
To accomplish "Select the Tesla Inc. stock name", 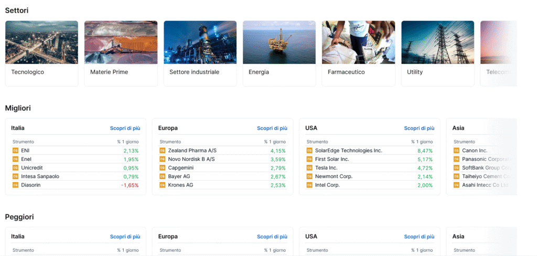I will point(326,168).
